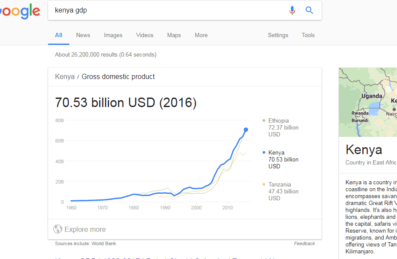Click the voice search microphone icon
The height and width of the screenshot is (259, 397).
click(292, 10)
